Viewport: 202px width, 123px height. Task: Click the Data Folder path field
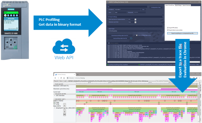click(x=133, y=31)
